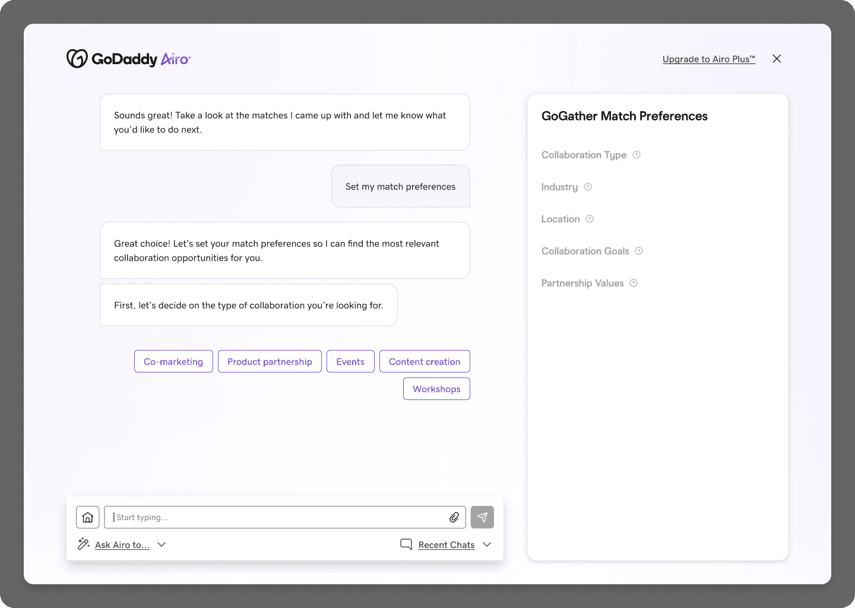855x608 pixels.
Task: Click the home icon button
Action: click(88, 517)
